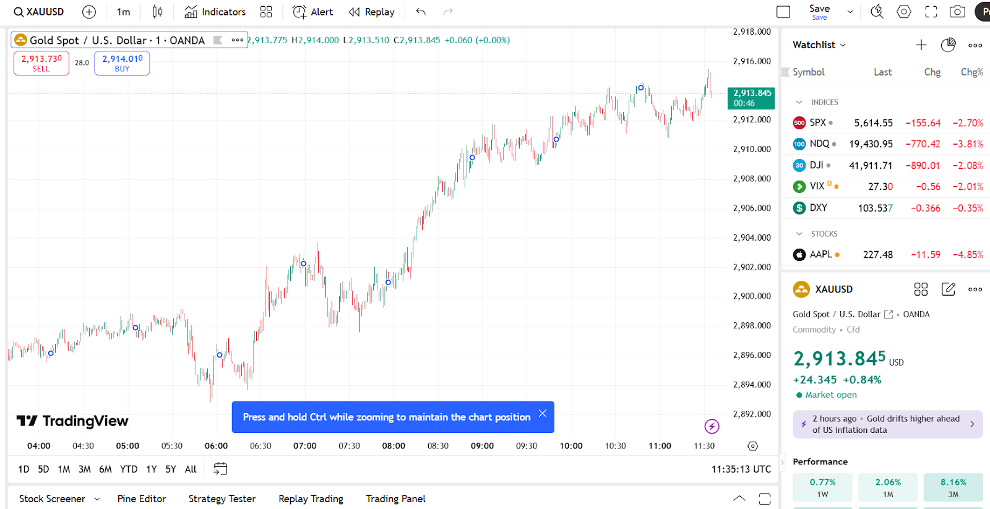Open indicator templates grid icon
990x509 pixels.
click(x=266, y=12)
